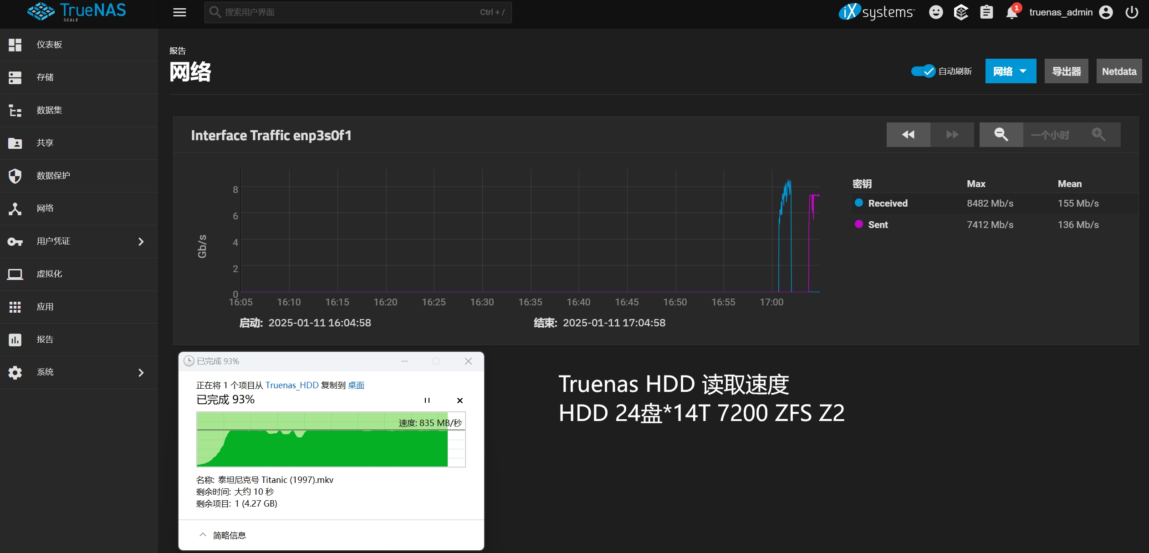The height and width of the screenshot is (553, 1149).
Task: Click the Received legend blue dot
Action: pyautogui.click(x=859, y=203)
